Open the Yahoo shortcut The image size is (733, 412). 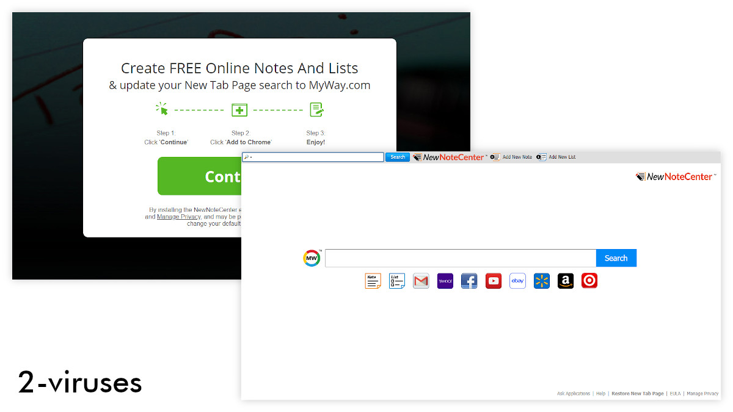pos(445,281)
